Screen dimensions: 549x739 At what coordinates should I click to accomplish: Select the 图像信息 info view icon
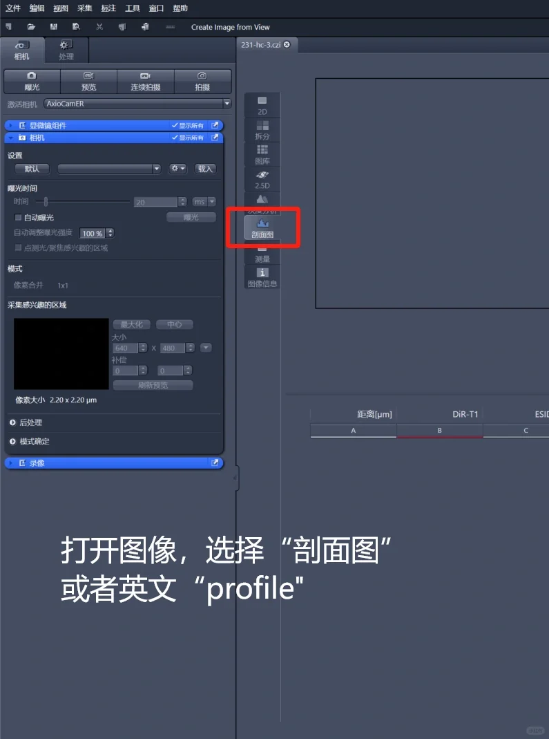tap(262, 277)
